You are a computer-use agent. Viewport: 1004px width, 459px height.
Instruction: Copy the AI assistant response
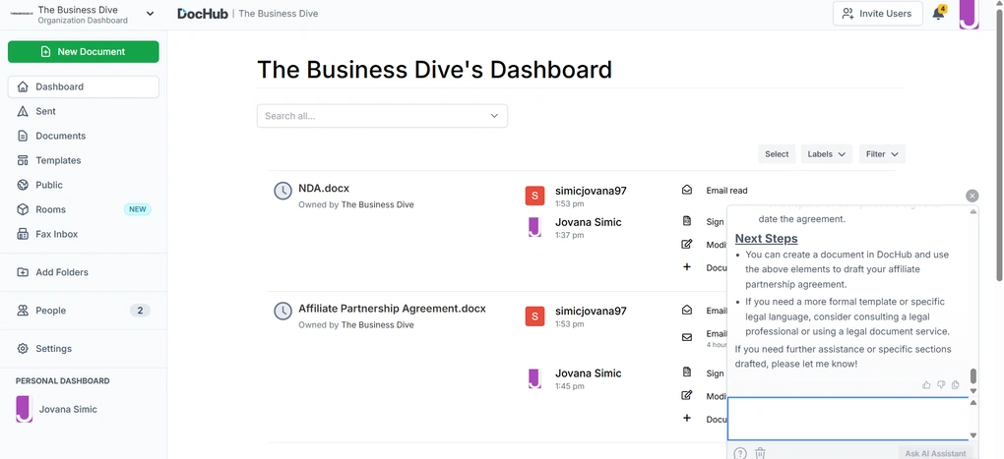point(956,385)
